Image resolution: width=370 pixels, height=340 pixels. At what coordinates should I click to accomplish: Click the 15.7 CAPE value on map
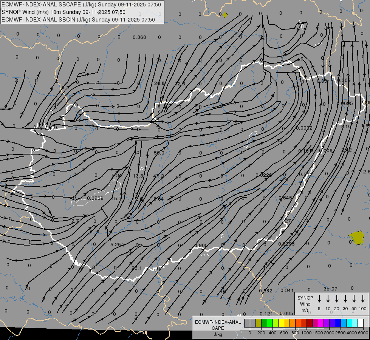coord(116,199)
